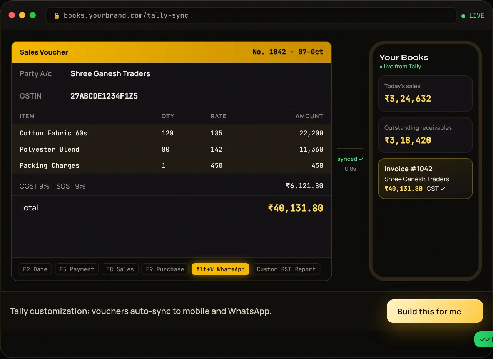Viewport: 493px width, 359px height.
Task: Open the F5 Payment voucher shortcut
Action: pos(77,269)
